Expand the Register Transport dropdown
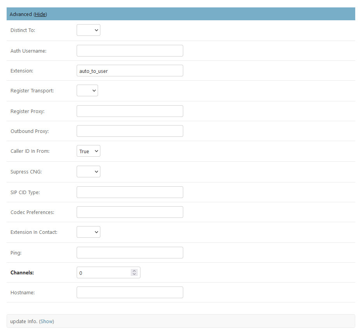Image resolution: width=363 pixels, height=336 pixels. pyautogui.click(x=87, y=90)
